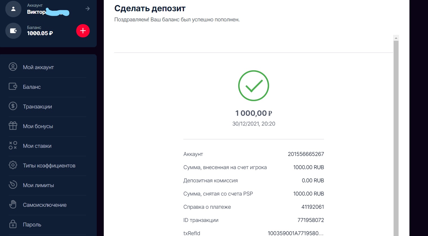The width and height of the screenshot is (428, 236).
Task: Click the gear icon for odds types
Action: (x=13, y=165)
